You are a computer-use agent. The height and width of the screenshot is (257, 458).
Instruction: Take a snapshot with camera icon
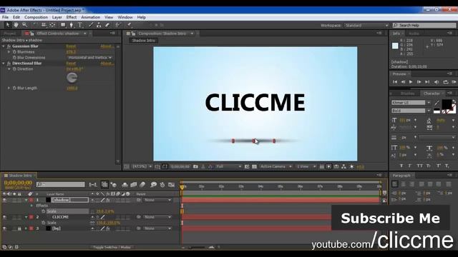(195, 166)
